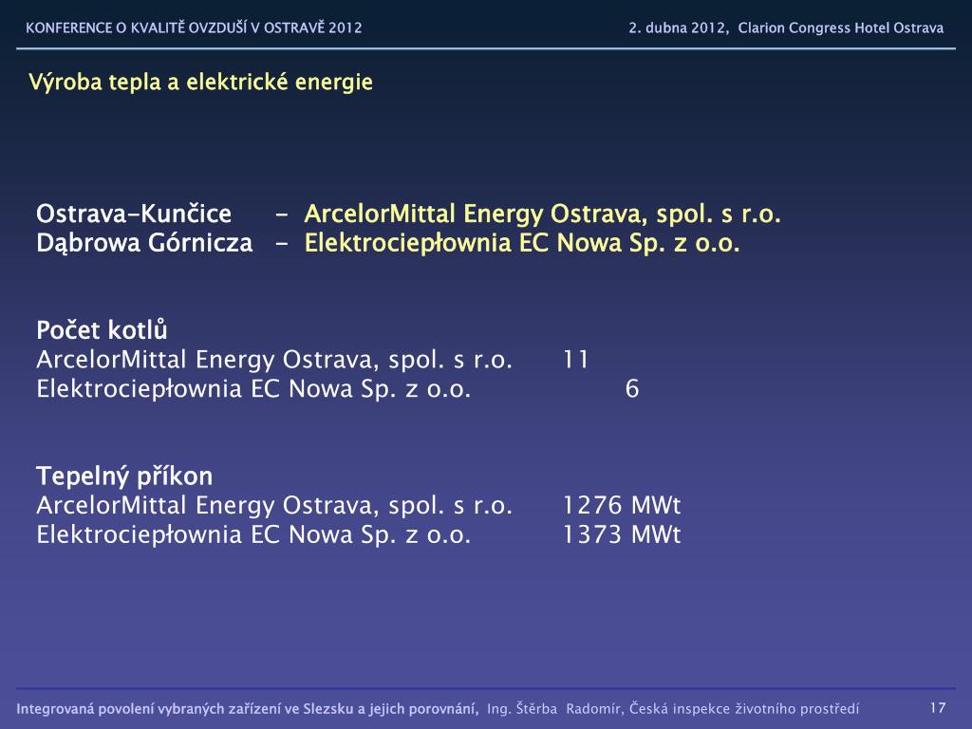
Task: Click the slide number '17'
Action: pos(938,708)
